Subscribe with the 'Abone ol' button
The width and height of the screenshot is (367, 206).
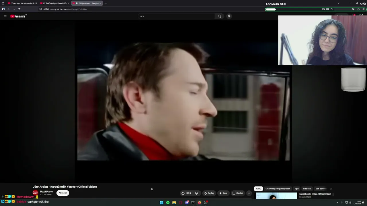(63, 193)
